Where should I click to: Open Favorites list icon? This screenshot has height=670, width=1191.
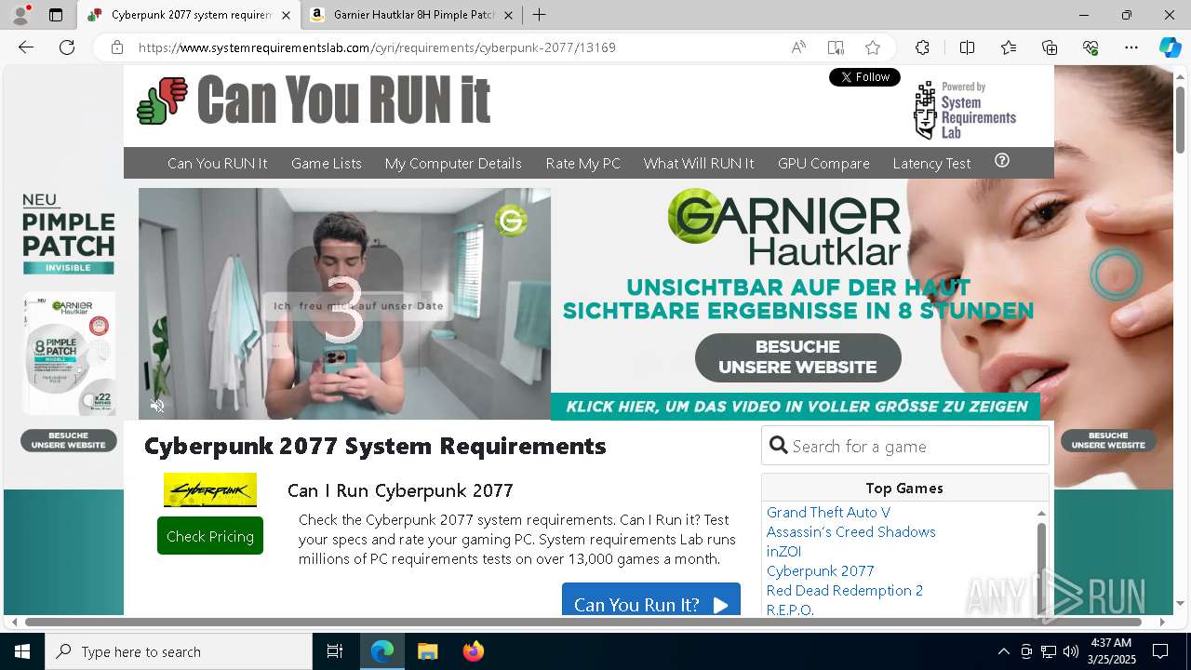click(1009, 47)
